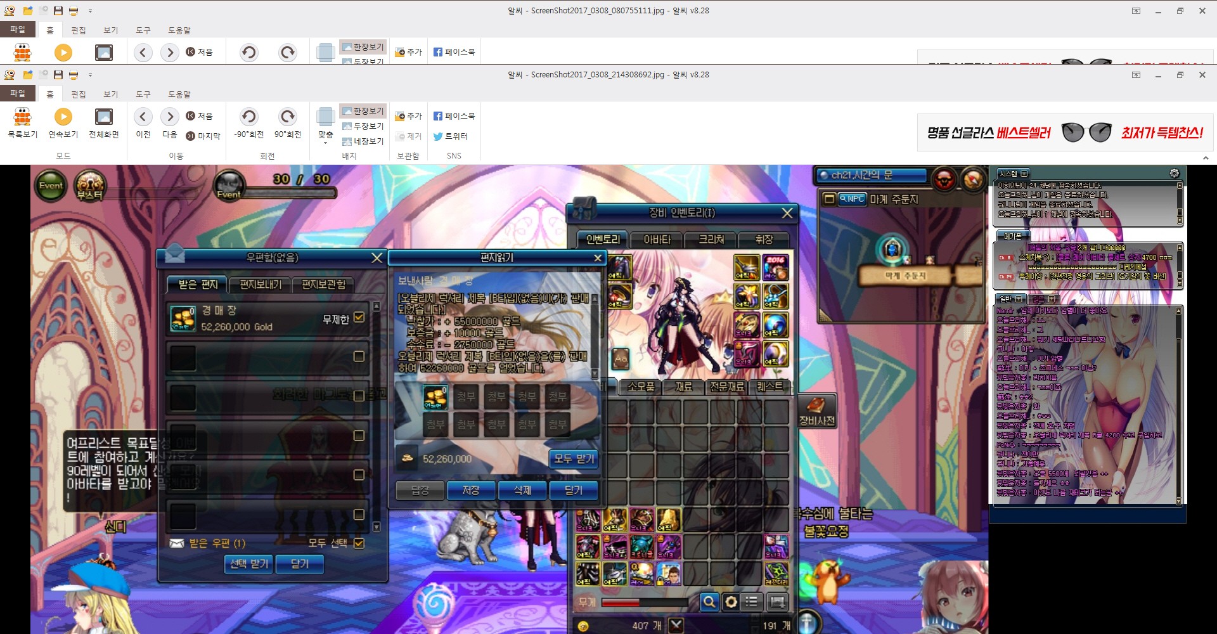Viewport: 1217px width, 634px height.
Task: Switch to 보기 tab in front window
Action: 111,94
